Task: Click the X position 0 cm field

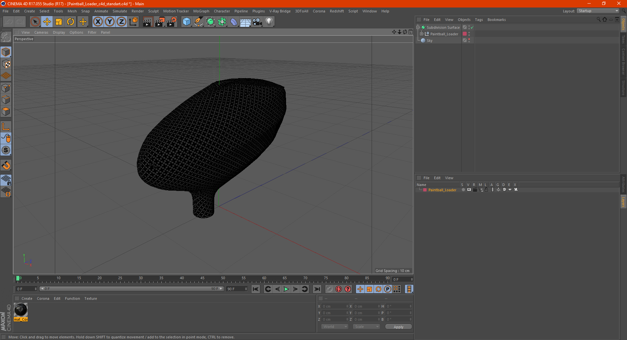Action: pyautogui.click(x=335, y=306)
